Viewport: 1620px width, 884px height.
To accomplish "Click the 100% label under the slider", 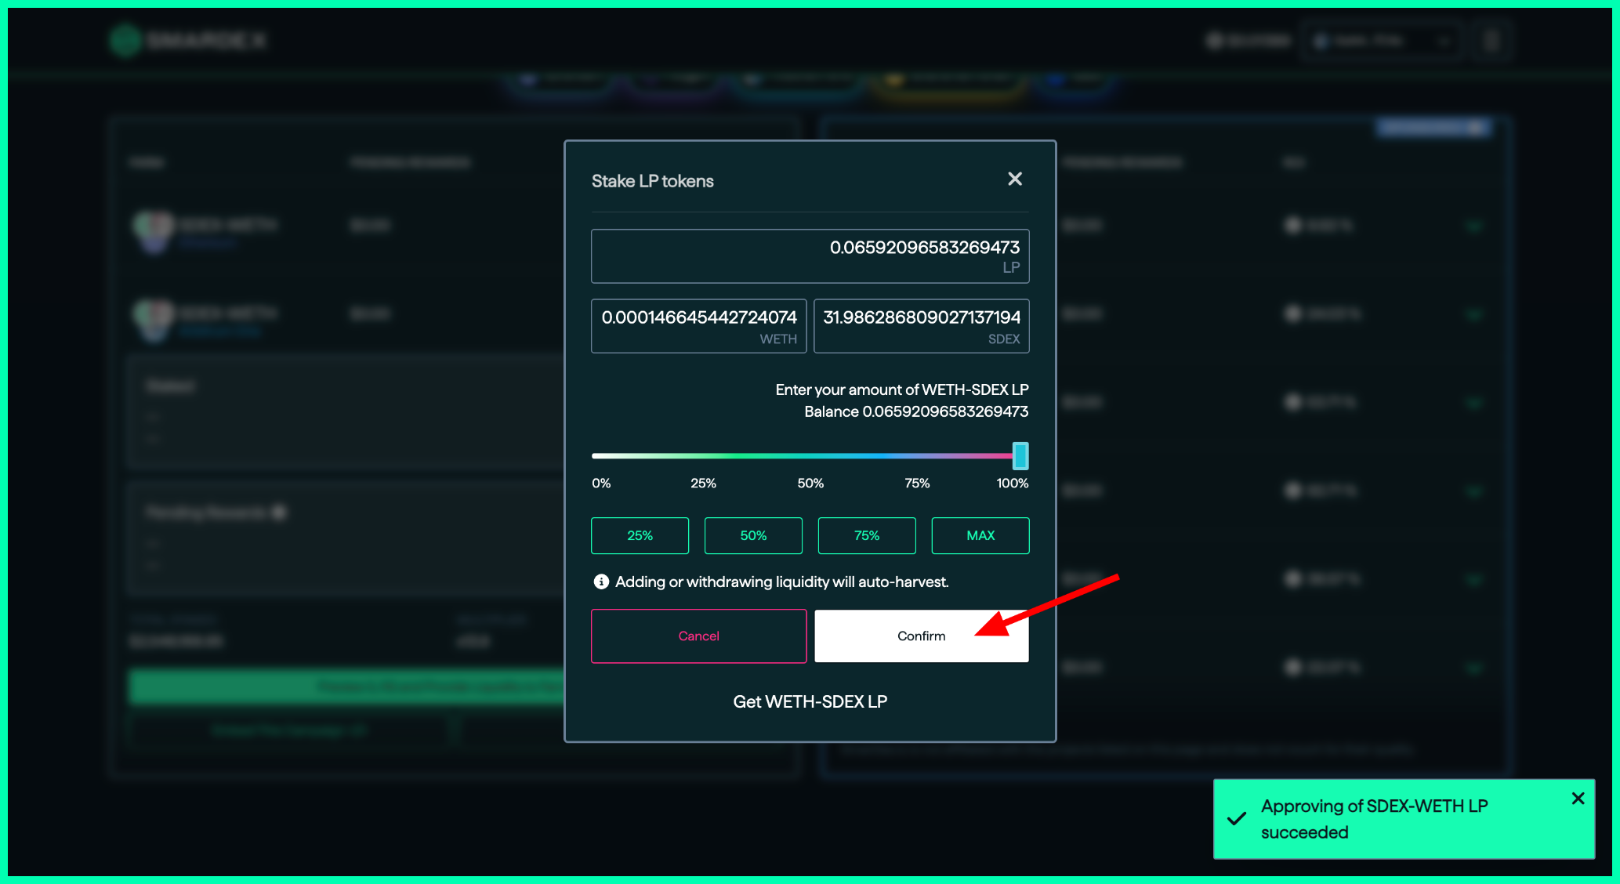I will pos(1012,483).
